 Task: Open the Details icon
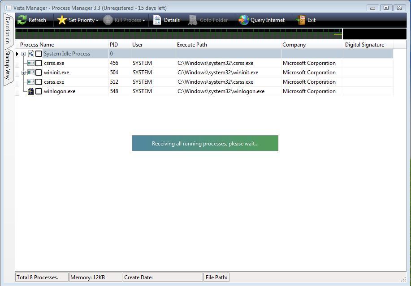tap(157, 20)
